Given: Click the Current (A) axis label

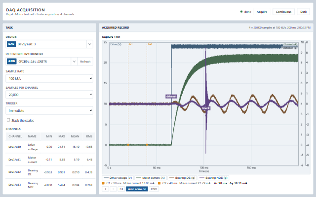Looking at the screenshot, I should (x=290, y=44).
